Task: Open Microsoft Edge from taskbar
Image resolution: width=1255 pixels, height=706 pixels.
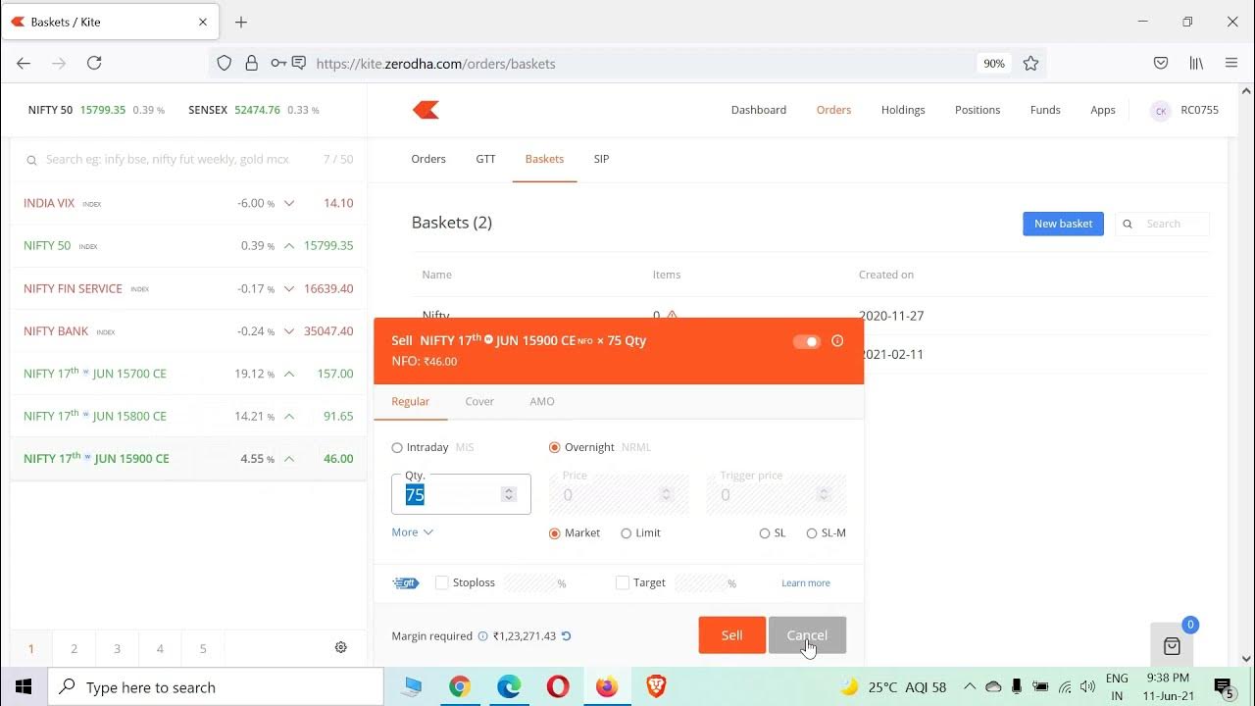Action: [x=509, y=687]
